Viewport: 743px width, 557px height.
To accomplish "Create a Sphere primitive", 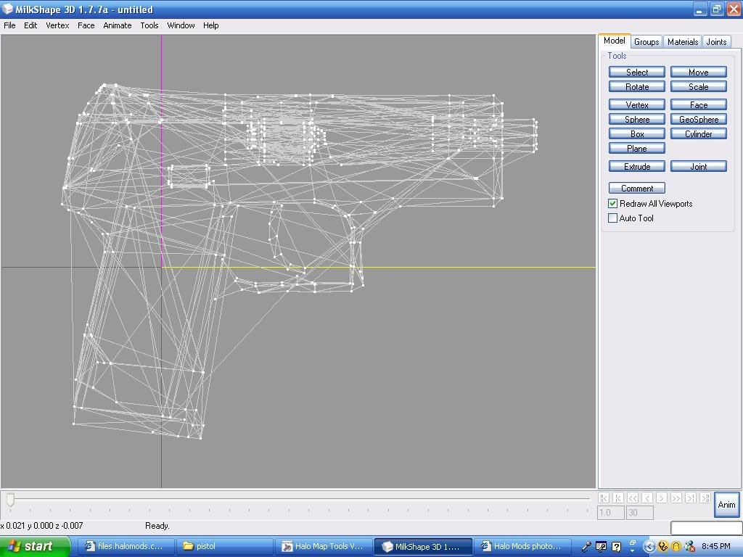I will [637, 120].
